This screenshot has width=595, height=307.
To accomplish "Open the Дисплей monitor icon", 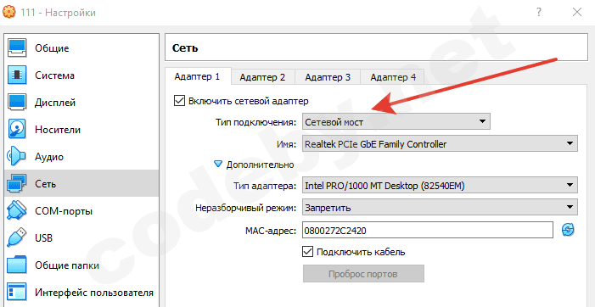I will point(17,103).
